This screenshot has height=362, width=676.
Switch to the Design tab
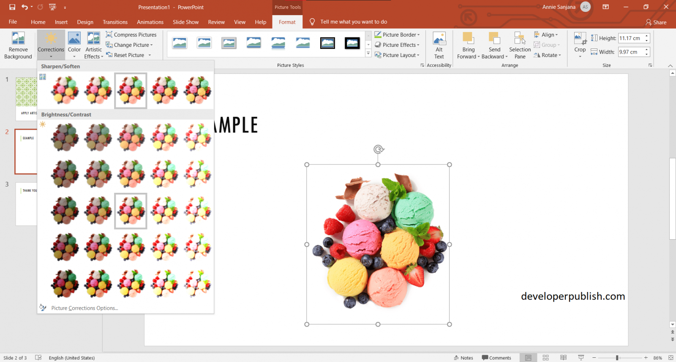pyautogui.click(x=85, y=22)
